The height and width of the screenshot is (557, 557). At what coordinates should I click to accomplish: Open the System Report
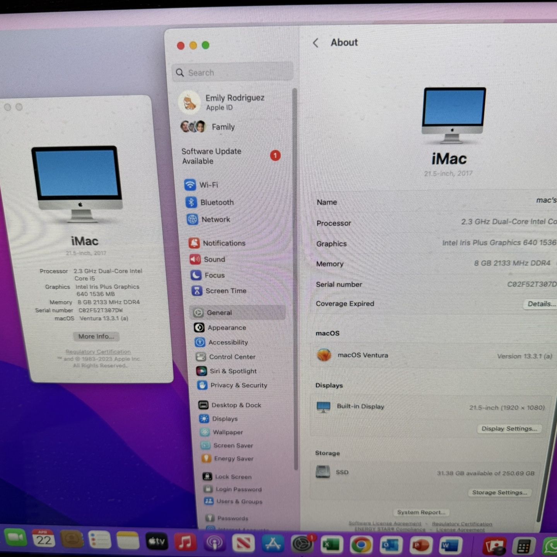421,512
